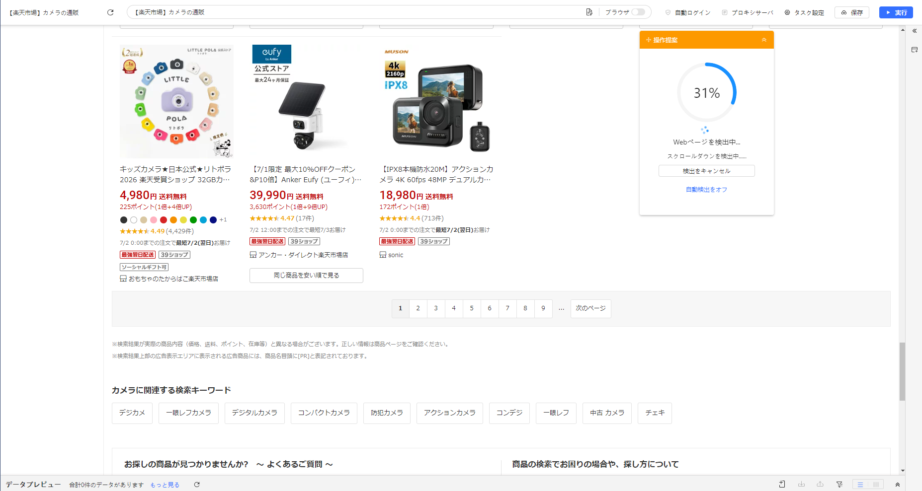
Task: Select the コンデジ keyword tag
Action: (509, 413)
